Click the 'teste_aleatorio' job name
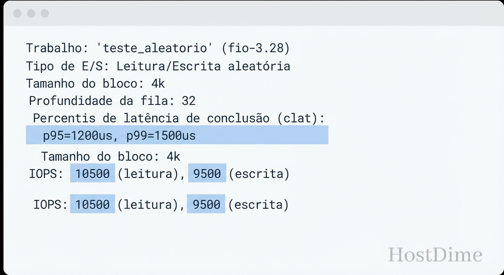This screenshot has width=504, height=275. [156, 48]
